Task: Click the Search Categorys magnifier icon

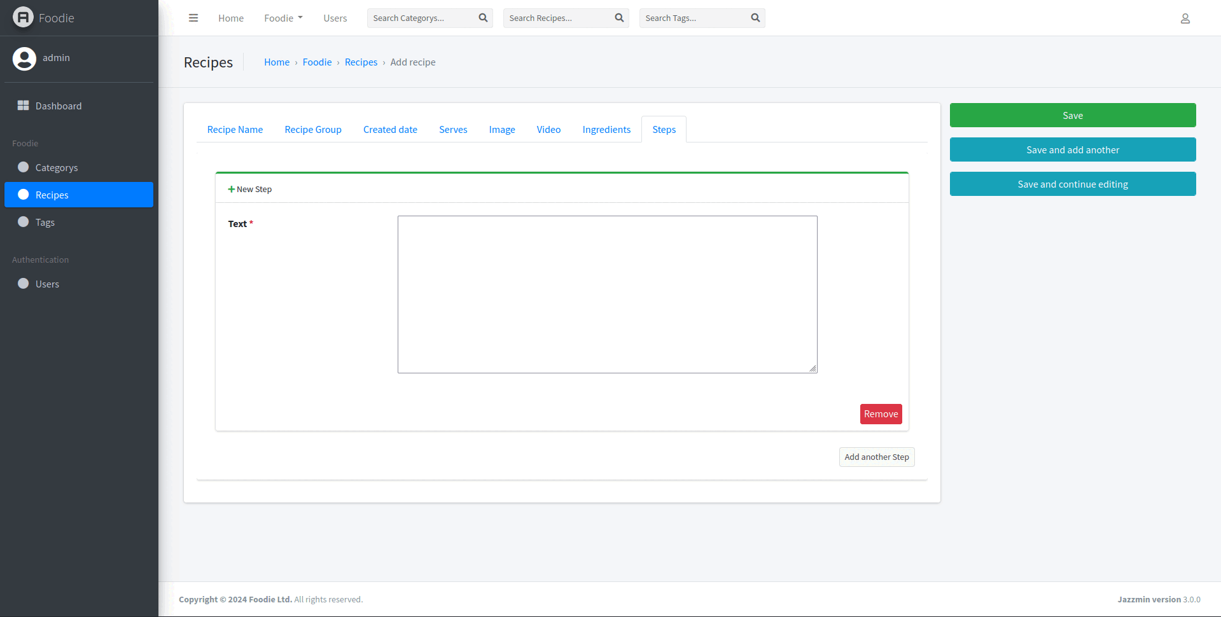Action: [x=484, y=18]
